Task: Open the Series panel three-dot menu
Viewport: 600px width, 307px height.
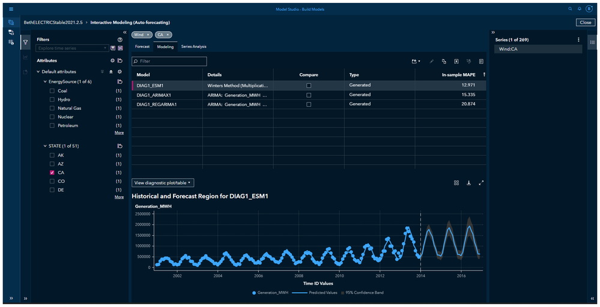Action: [578, 40]
